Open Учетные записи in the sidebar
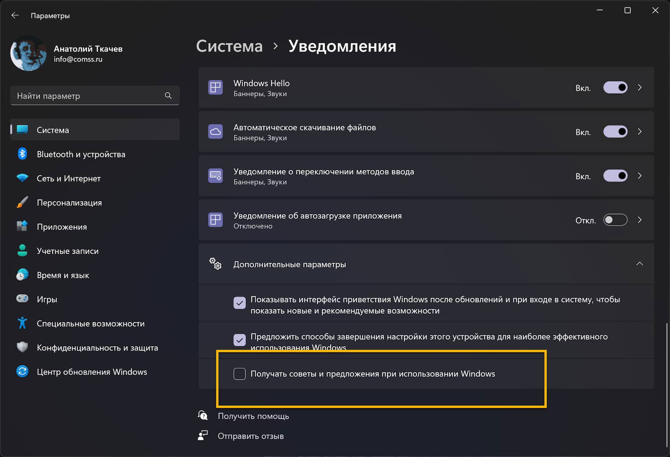The width and height of the screenshot is (670, 457). click(x=67, y=251)
